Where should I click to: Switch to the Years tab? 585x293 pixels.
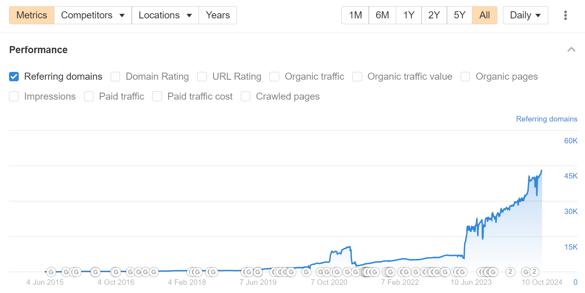(x=218, y=15)
